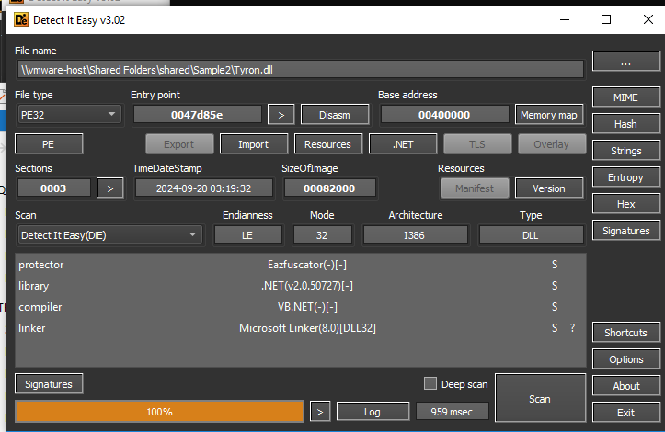Click the TimeDateStamp field
The width and height of the screenshot is (665, 432).
click(x=203, y=188)
